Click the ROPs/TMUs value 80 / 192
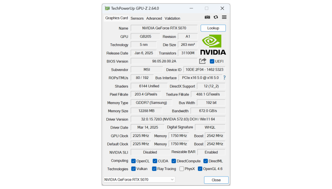 [142, 78]
